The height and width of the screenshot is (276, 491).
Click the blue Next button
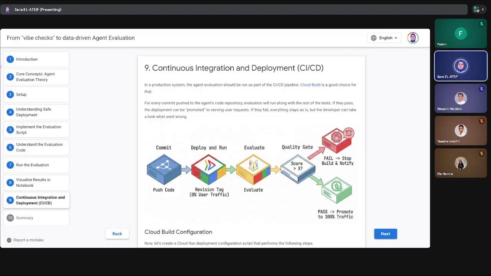tap(386, 234)
